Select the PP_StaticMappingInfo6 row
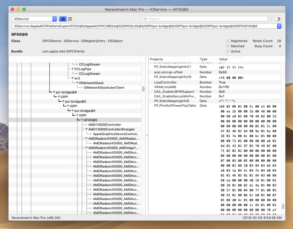The height and width of the screenshot is (229, 293). (215, 101)
